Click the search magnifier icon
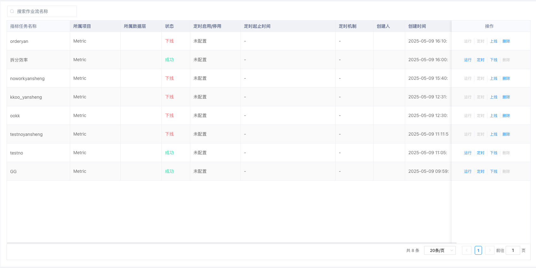Image resolution: width=536 pixels, height=268 pixels. click(12, 11)
